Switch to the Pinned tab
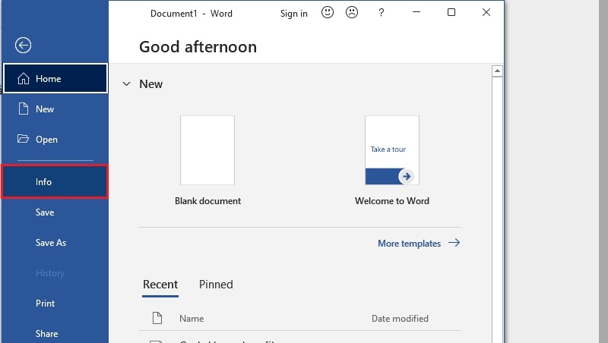This screenshot has width=608, height=343. 216,285
